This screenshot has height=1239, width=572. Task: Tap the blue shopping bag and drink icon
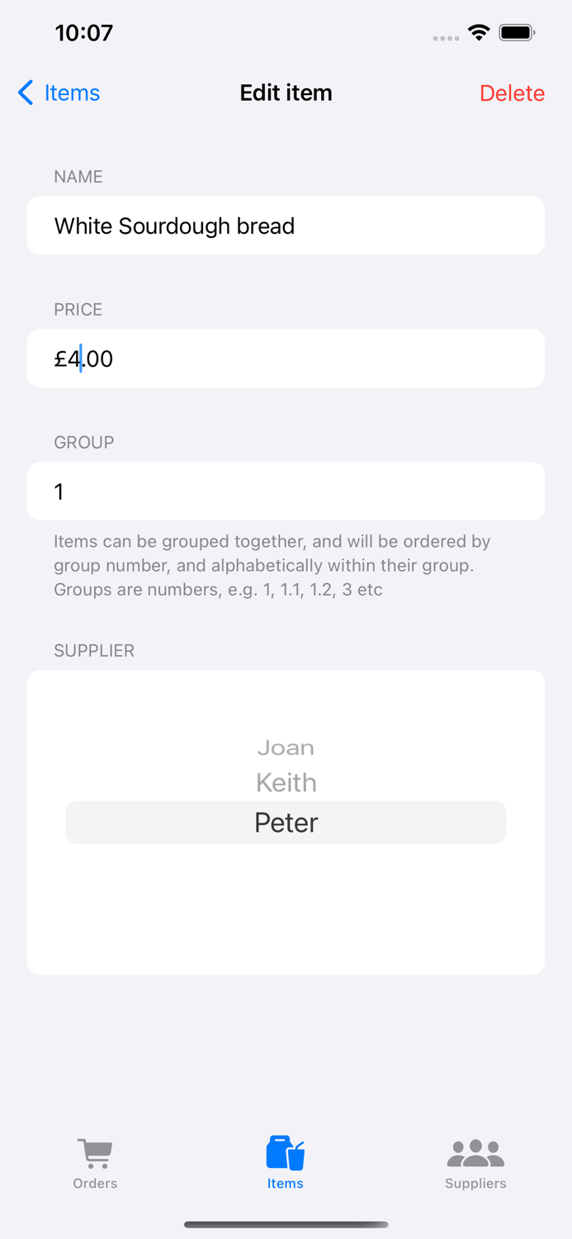point(286,1151)
